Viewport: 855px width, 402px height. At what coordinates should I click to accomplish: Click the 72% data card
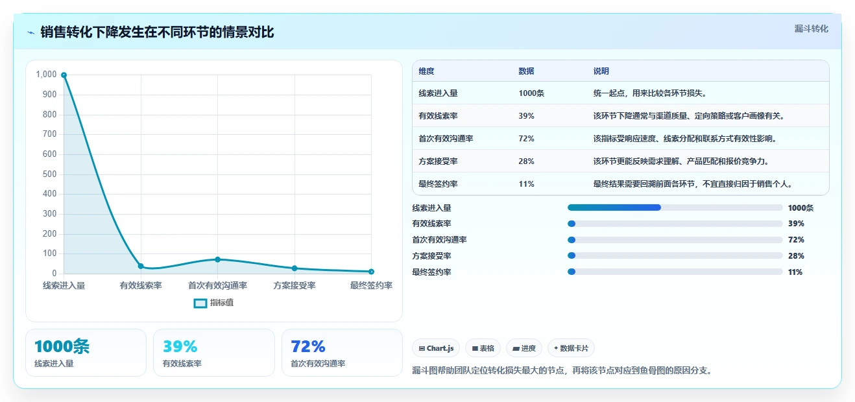coord(342,353)
